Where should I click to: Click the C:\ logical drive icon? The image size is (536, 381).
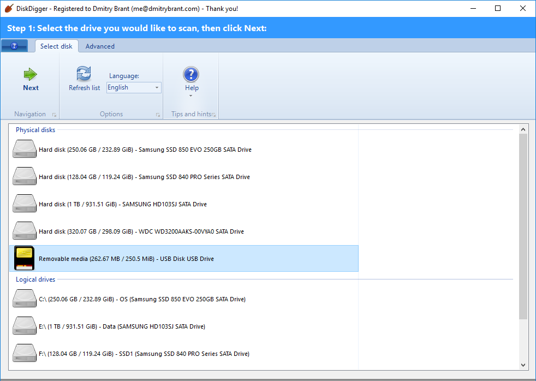click(25, 299)
